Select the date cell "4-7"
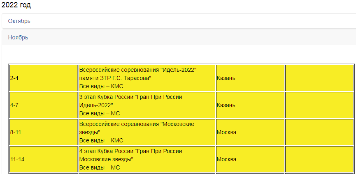 [x=14, y=105]
